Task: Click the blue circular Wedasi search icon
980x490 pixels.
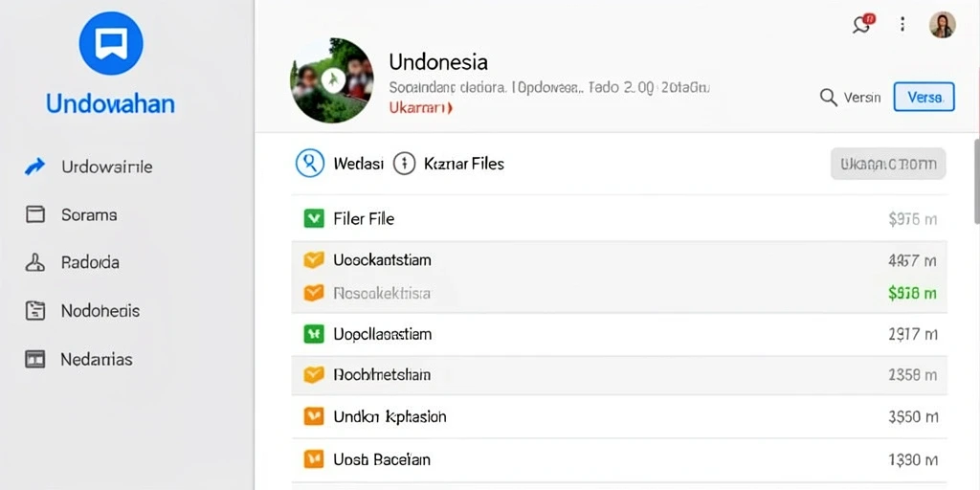Action: tap(309, 164)
